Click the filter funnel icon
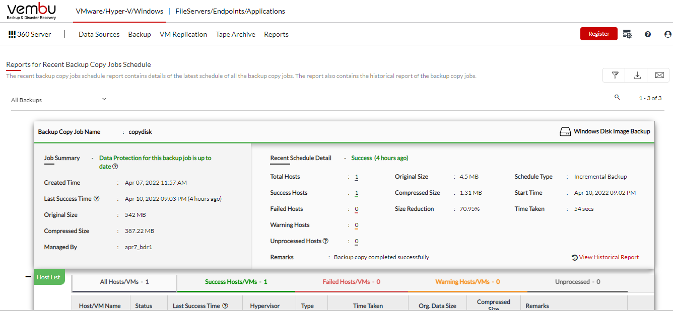The image size is (673, 311). pyautogui.click(x=615, y=75)
